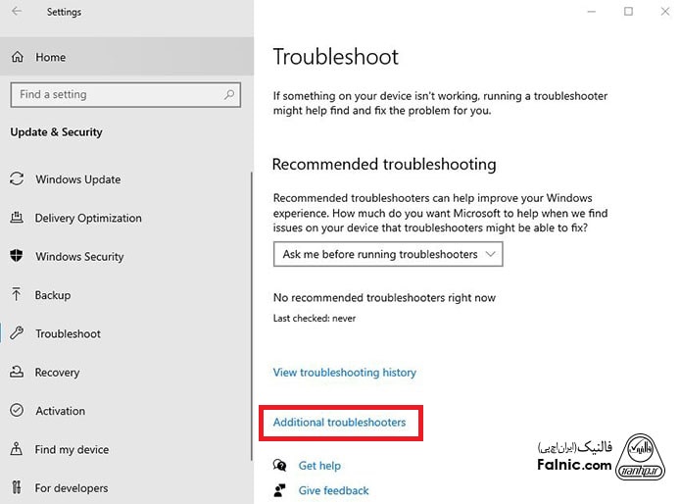The image size is (680, 504).
Task: Maximize the Settings window
Action: [628, 12]
